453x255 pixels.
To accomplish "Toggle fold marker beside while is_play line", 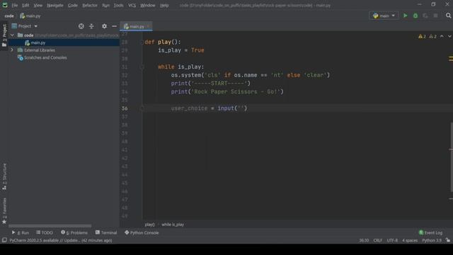I will coord(142,67).
